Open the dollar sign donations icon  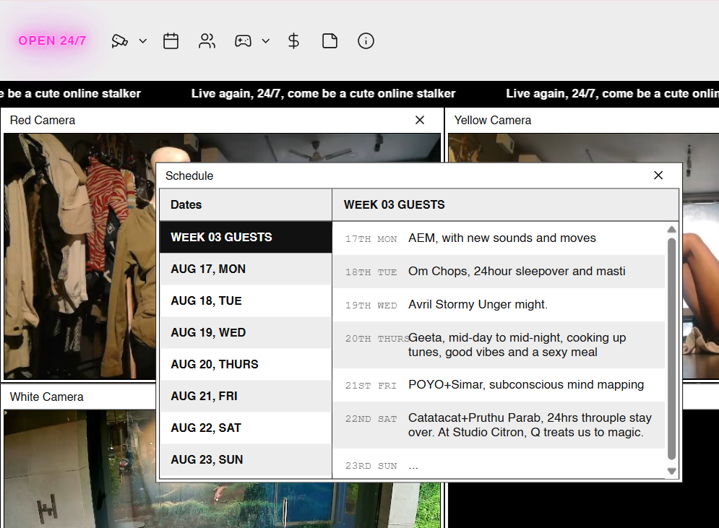[x=293, y=40]
